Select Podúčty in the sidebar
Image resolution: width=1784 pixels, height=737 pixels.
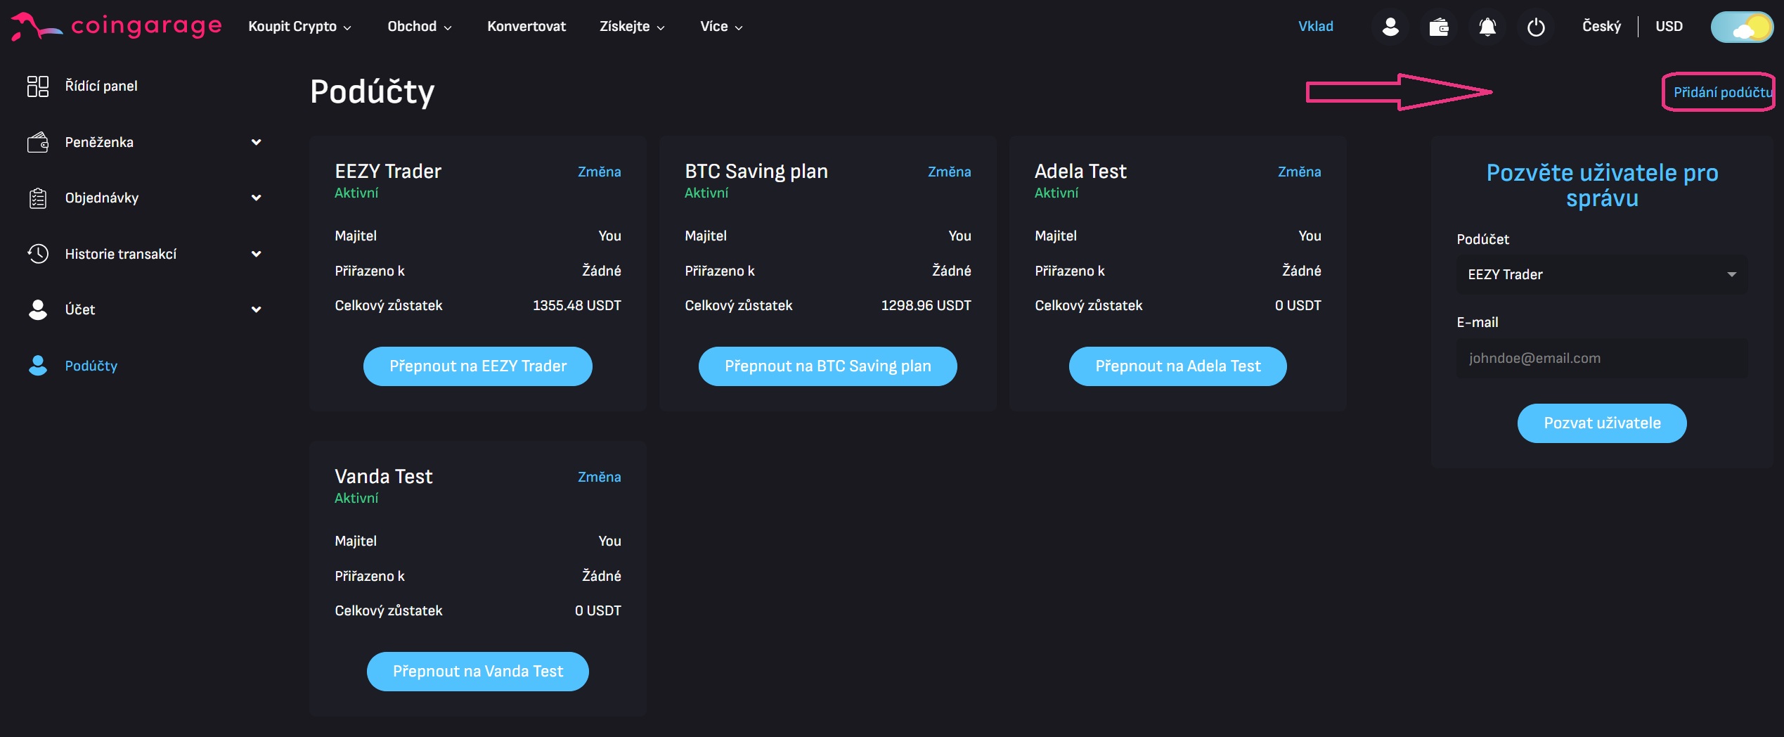point(91,366)
